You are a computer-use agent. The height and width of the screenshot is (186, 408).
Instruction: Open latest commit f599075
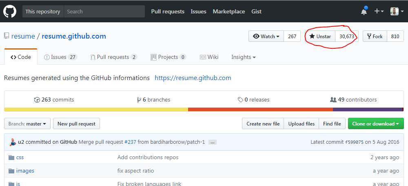point(355,142)
